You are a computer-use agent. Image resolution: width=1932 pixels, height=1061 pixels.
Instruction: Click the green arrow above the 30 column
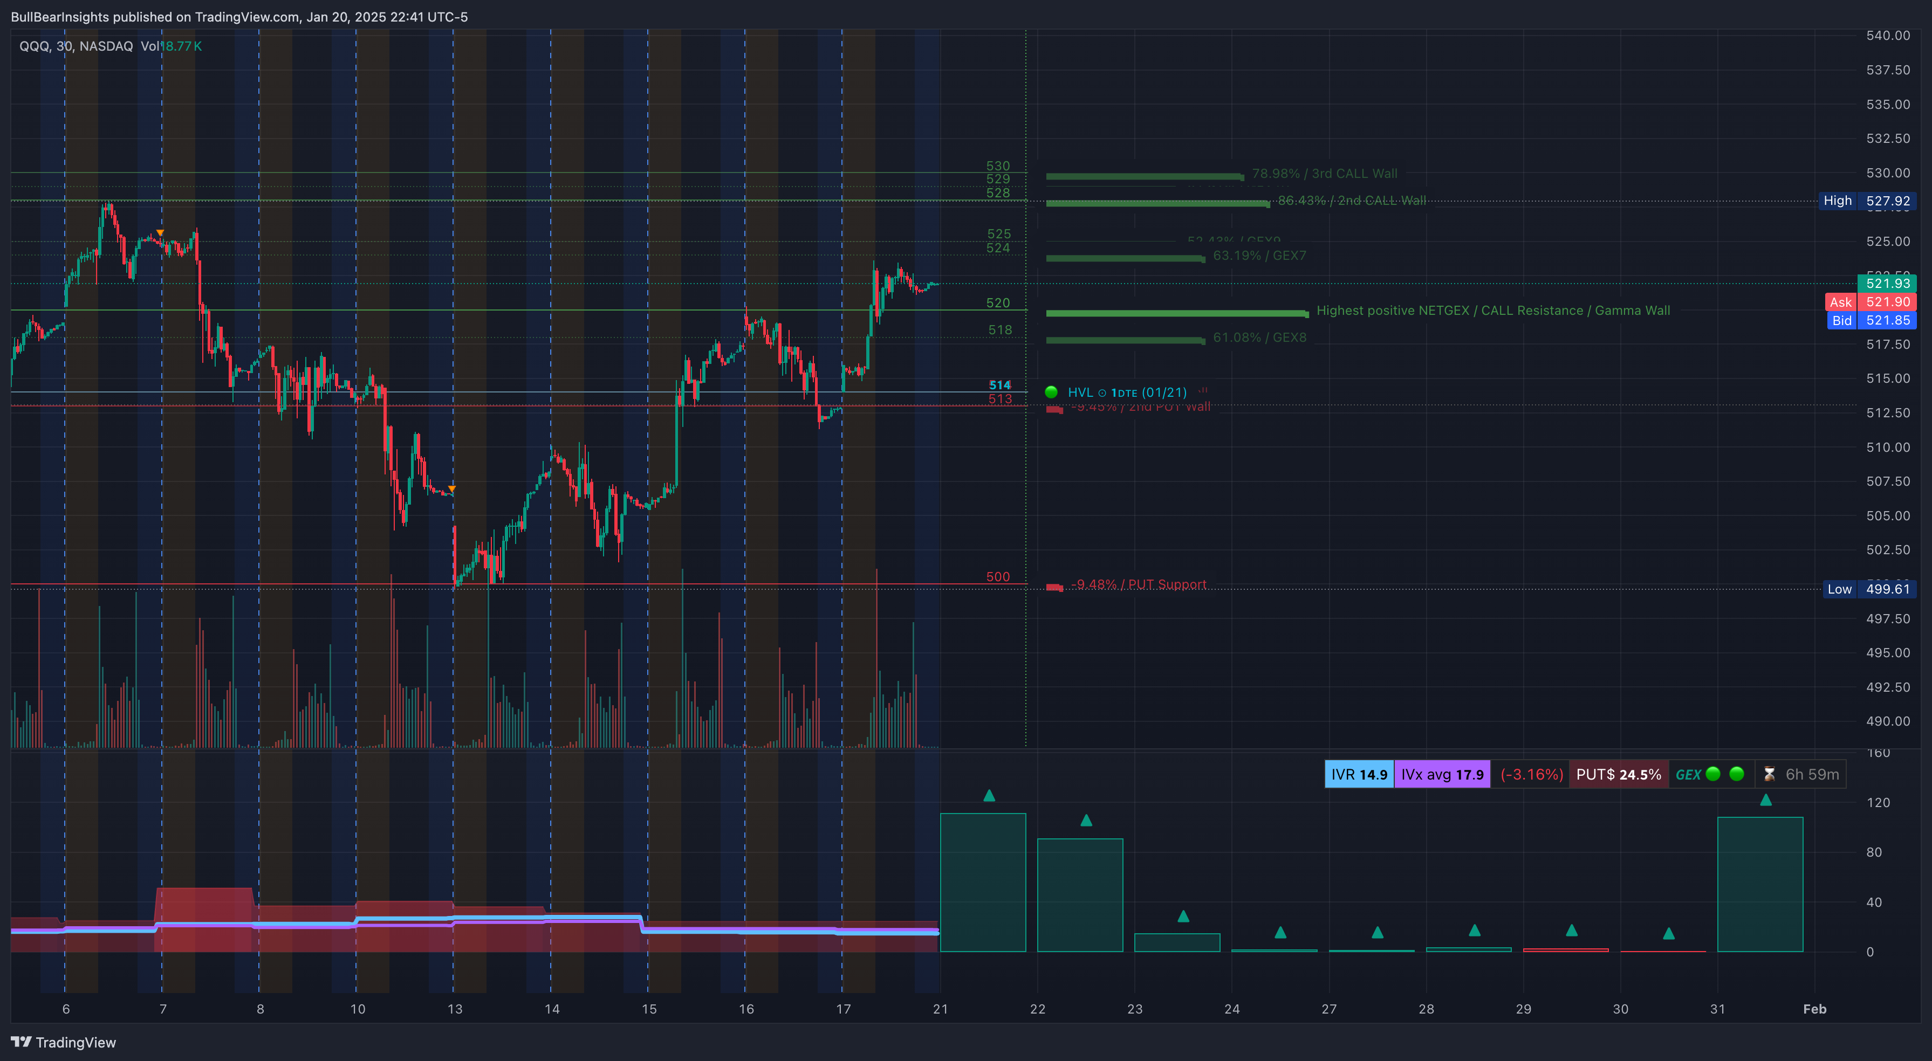pos(1669,934)
